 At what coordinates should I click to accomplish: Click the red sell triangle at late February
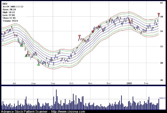click(x=159, y=14)
